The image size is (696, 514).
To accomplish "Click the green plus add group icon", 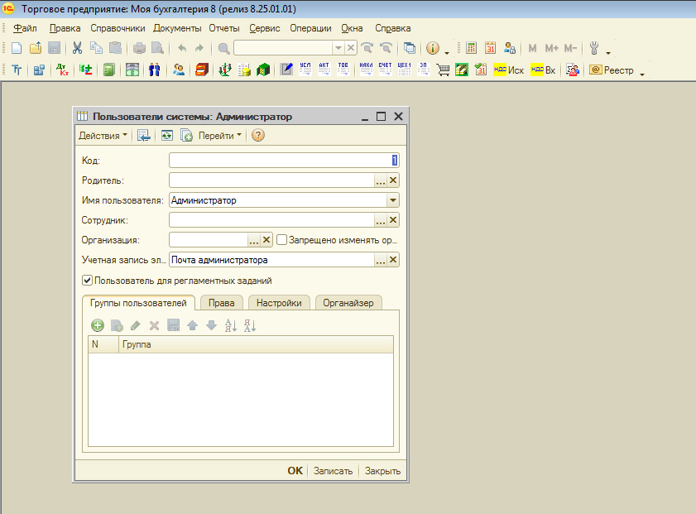I will [x=98, y=325].
